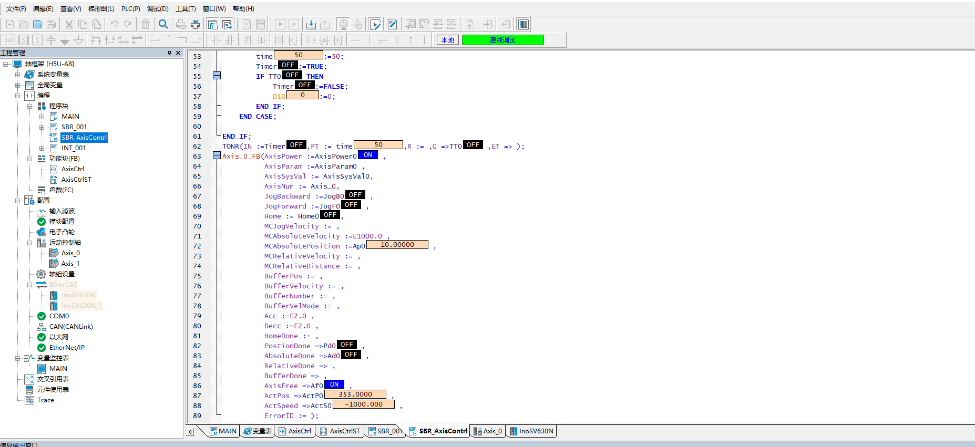The height and width of the screenshot is (447, 975).
Task: Open the 交叉引用表 item
Action: click(x=53, y=379)
